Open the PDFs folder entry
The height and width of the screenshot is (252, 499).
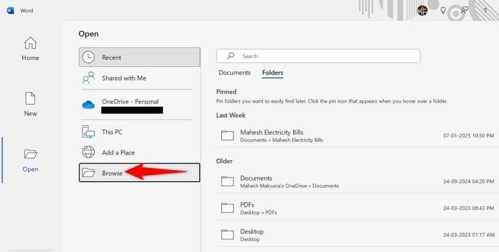pyautogui.click(x=356, y=208)
